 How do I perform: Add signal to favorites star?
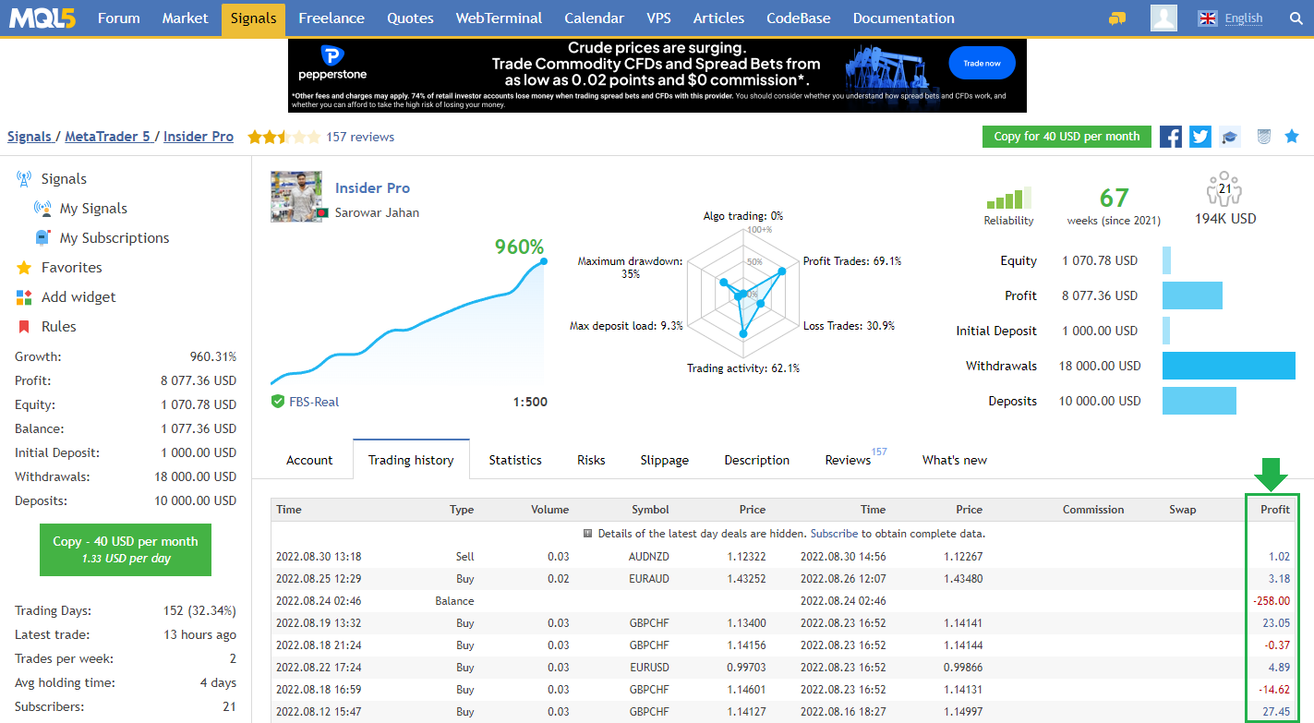click(x=1292, y=137)
